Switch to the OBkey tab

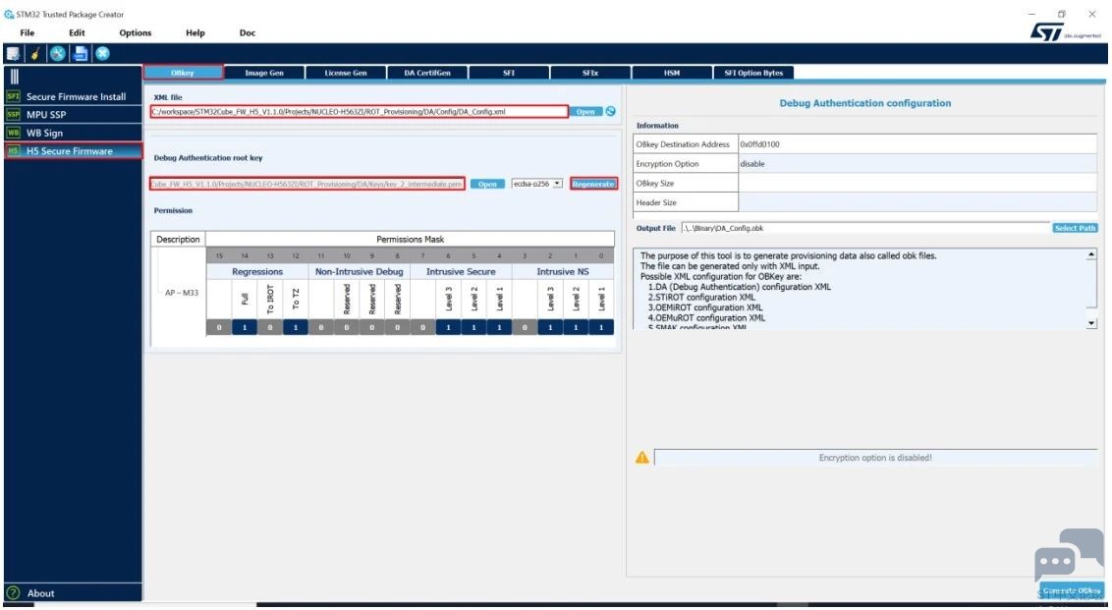click(x=183, y=73)
